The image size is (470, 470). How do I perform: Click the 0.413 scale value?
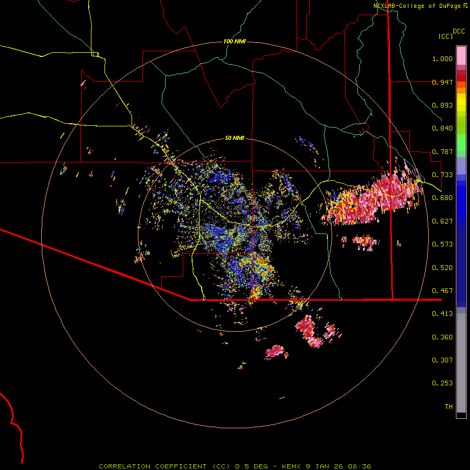[x=442, y=314]
